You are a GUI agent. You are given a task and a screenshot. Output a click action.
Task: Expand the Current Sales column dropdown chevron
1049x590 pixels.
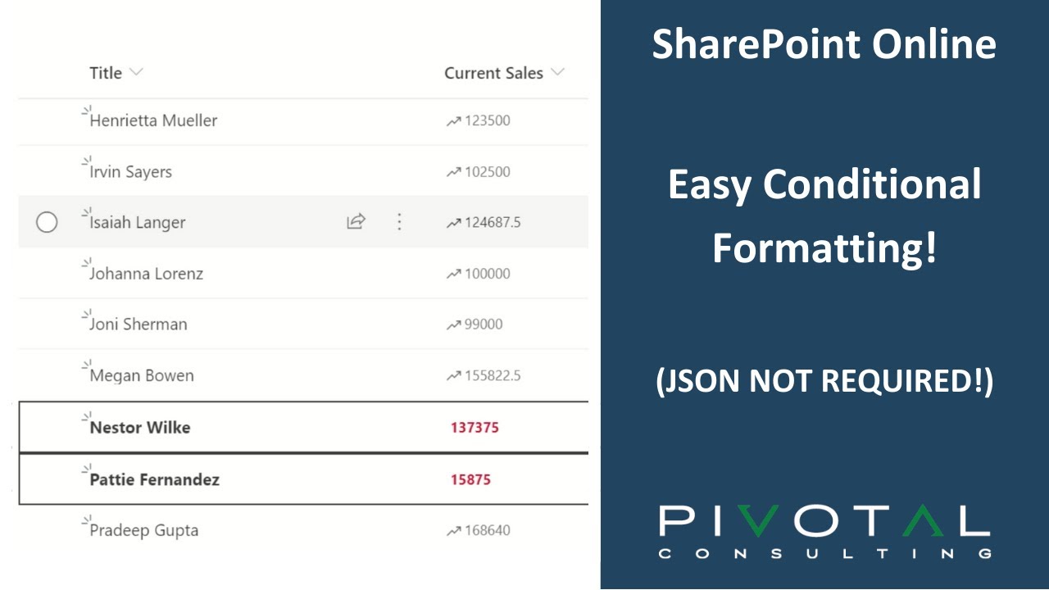pyautogui.click(x=558, y=72)
